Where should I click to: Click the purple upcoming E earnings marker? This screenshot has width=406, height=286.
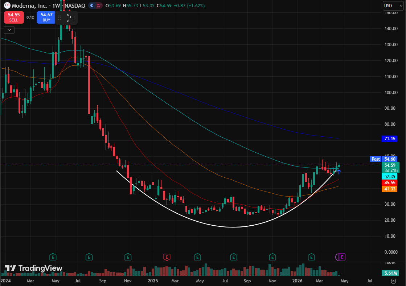(x=342, y=257)
